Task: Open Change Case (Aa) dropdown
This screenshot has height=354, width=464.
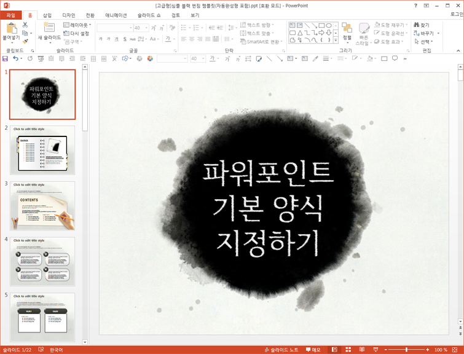Action: coord(154,39)
